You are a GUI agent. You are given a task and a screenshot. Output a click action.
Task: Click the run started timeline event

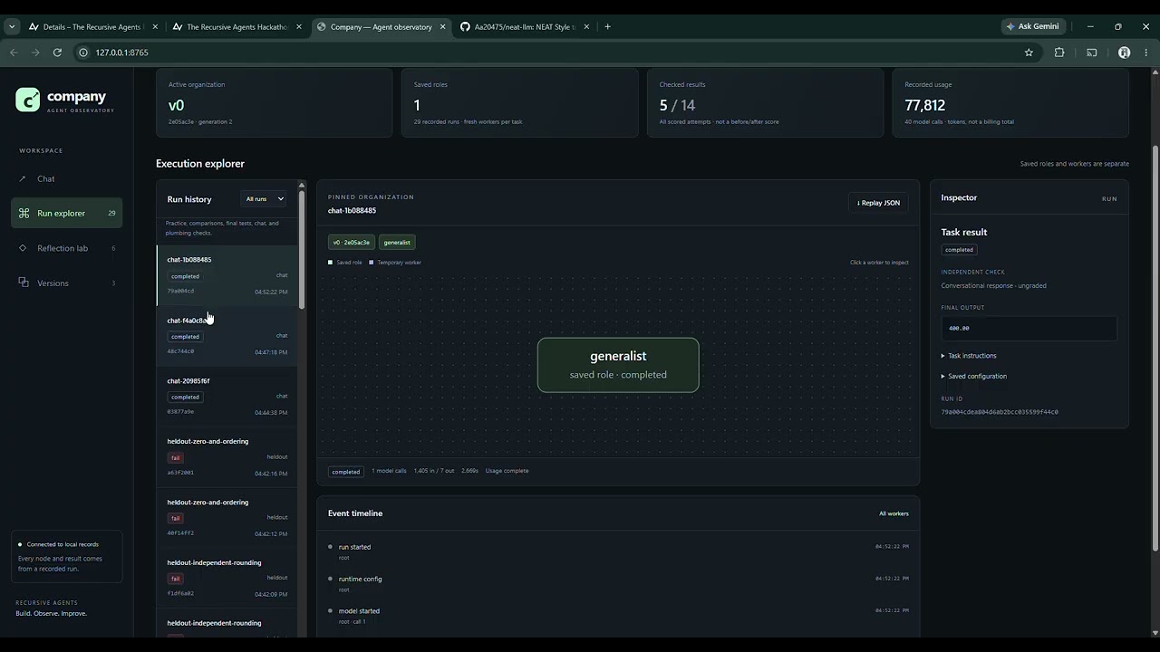point(618,551)
